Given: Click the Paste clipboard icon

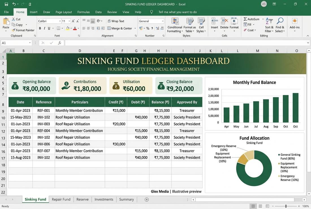Looking at the screenshot, I should click(6, 22).
